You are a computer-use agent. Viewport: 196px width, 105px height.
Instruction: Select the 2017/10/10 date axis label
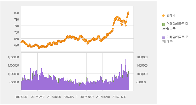(x=103, y=97)
